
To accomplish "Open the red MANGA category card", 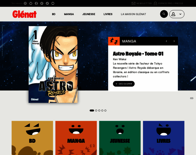I will coord(76,138).
